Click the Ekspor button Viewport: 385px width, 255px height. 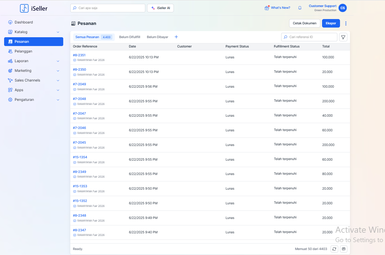click(331, 23)
